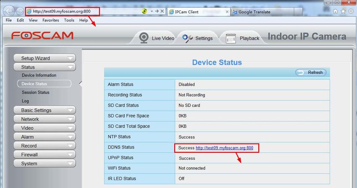Expand the Video section
Viewport: 357px width, 188px height.
[45, 128]
